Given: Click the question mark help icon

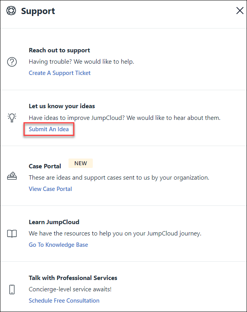Looking at the screenshot, I should point(12,62).
